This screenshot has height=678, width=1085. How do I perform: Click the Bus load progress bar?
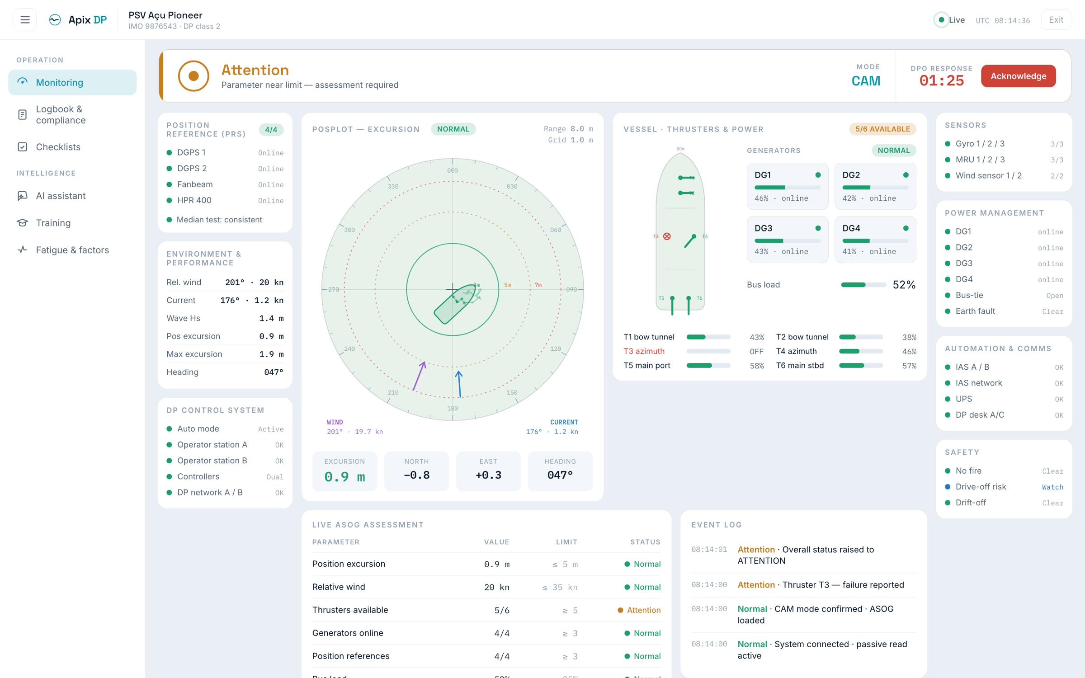(863, 285)
